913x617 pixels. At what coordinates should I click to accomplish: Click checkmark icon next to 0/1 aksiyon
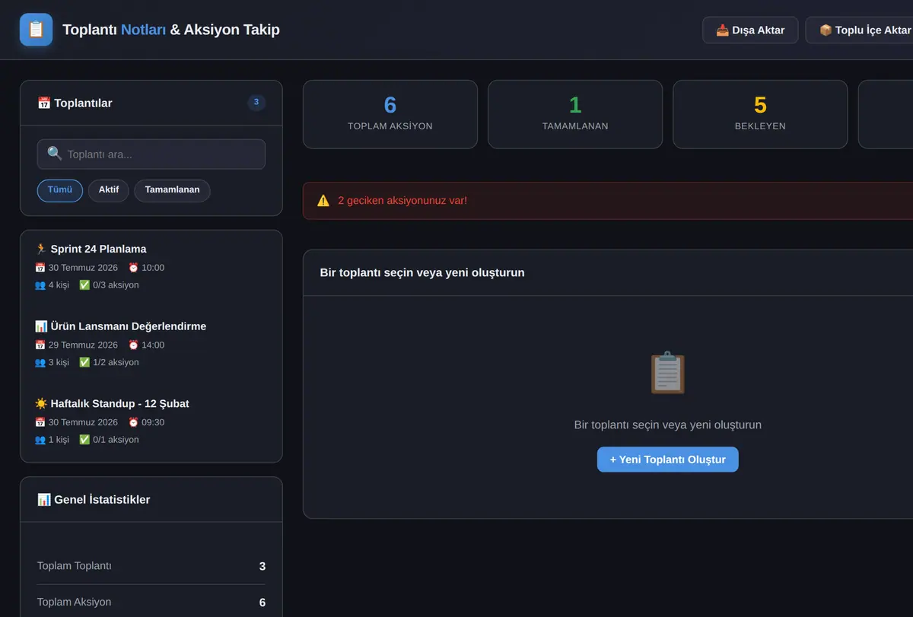84,440
